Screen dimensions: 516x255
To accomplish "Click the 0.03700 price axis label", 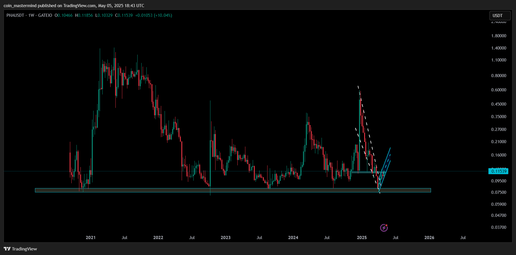I will pyautogui.click(x=499, y=227).
